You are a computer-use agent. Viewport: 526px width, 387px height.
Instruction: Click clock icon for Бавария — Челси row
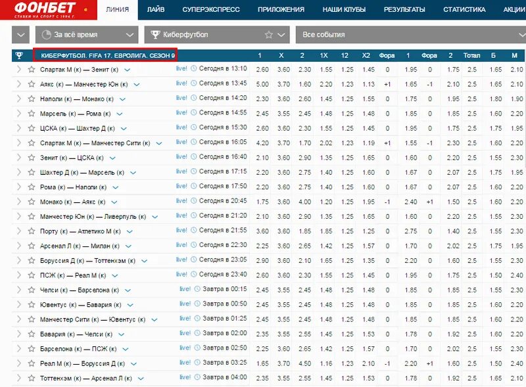(197, 333)
